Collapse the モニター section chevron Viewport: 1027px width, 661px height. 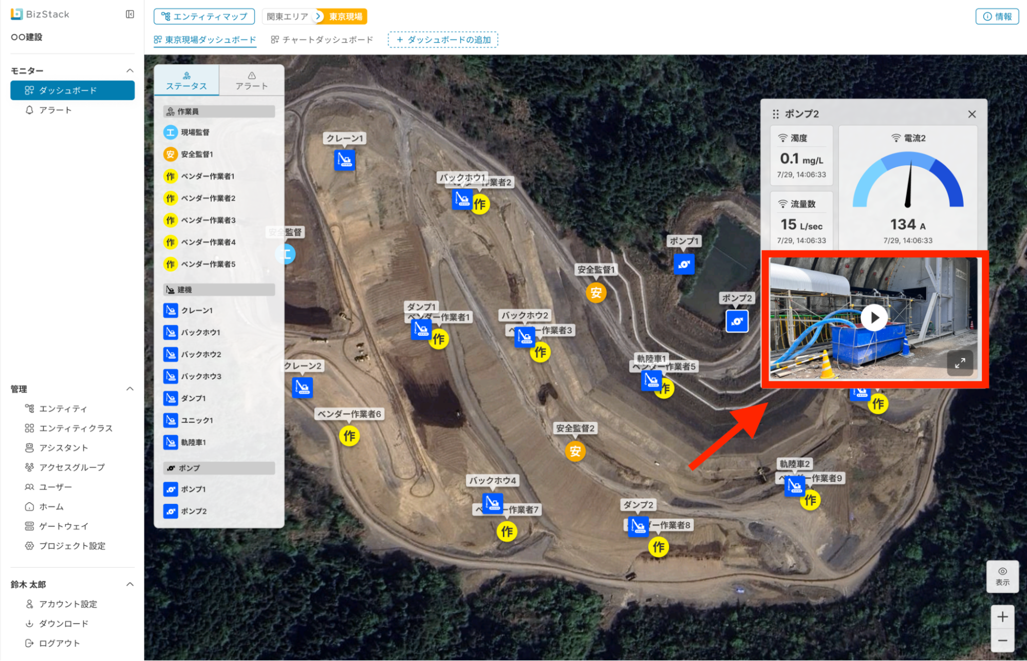pyautogui.click(x=130, y=71)
